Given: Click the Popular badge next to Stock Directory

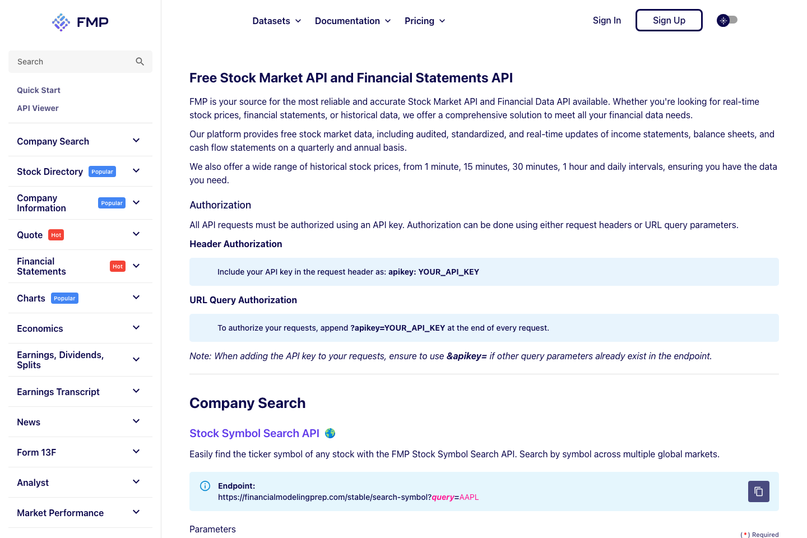Looking at the screenshot, I should tap(102, 171).
